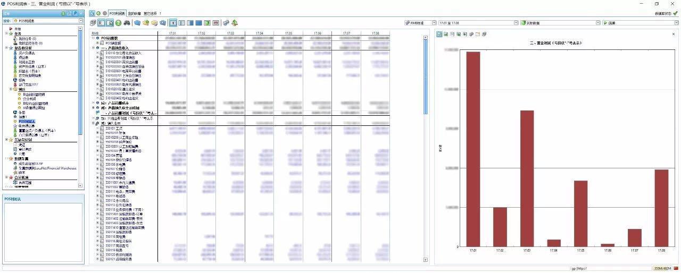Close the chart panel with the X

pos(673,34)
